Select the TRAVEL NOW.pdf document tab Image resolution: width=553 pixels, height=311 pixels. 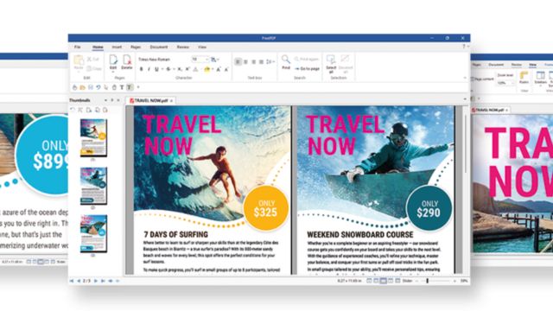149,100
